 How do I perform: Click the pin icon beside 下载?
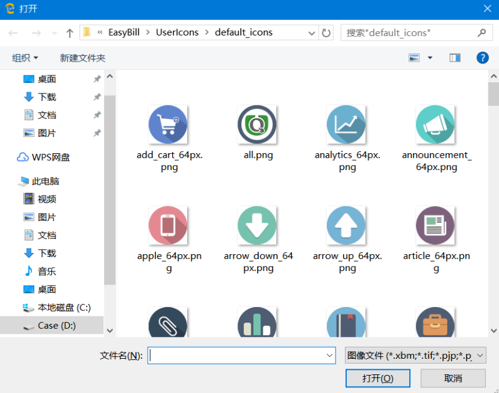click(97, 97)
